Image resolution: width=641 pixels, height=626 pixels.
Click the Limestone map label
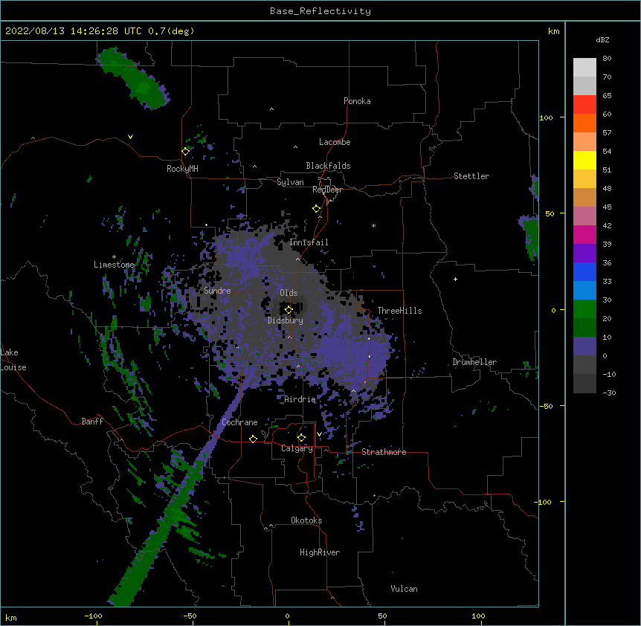coord(114,265)
